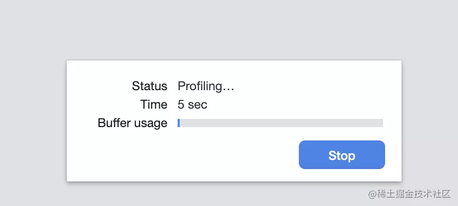This screenshot has width=458, height=206.
Task: Click the "5 sec" elapsed time value
Action: point(193,105)
